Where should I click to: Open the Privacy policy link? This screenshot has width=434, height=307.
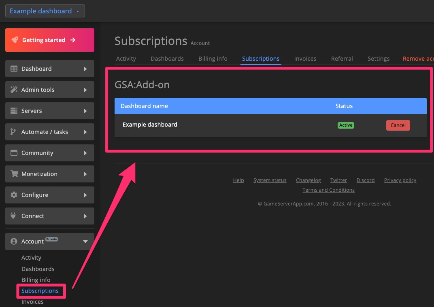click(x=400, y=180)
